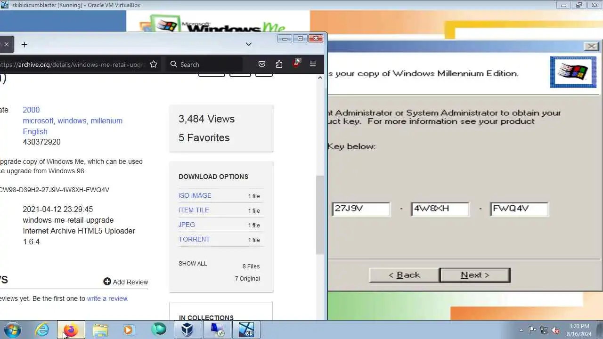Click the upload date 2021-04-12 23:29:45

[x=57, y=209]
